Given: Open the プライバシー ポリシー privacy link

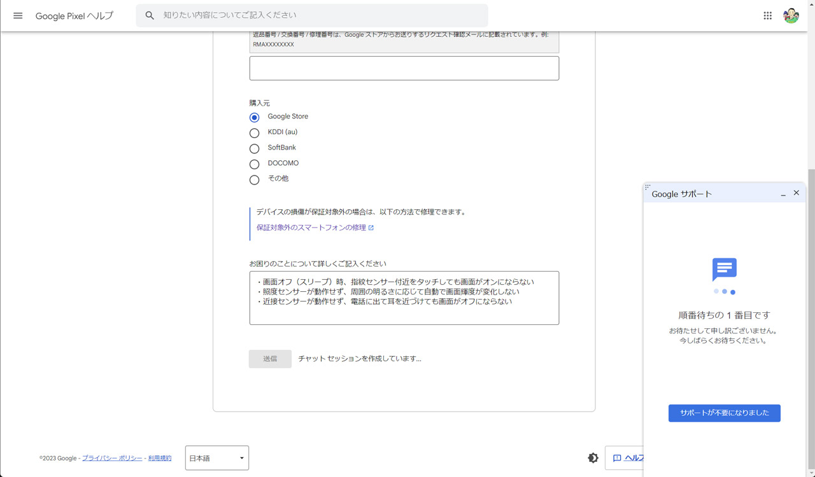Looking at the screenshot, I should pyautogui.click(x=111, y=457).
